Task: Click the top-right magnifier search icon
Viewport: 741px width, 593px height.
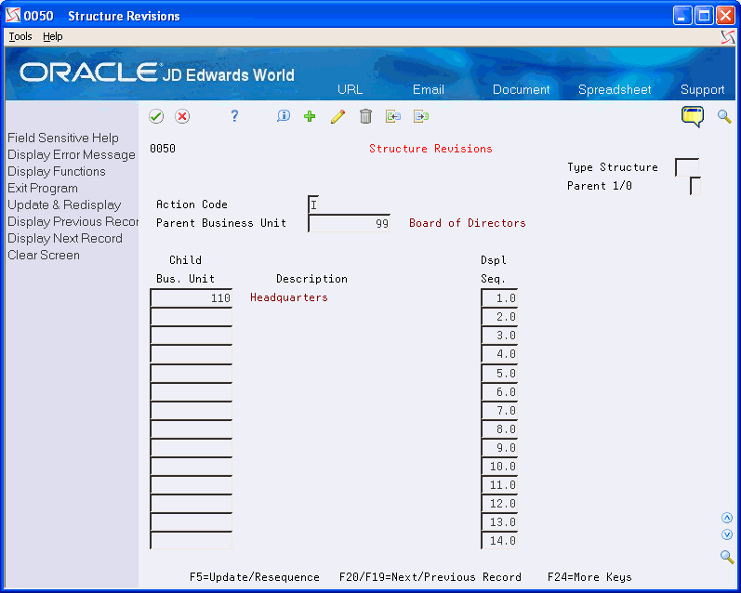Action: [x=724, y=116]
